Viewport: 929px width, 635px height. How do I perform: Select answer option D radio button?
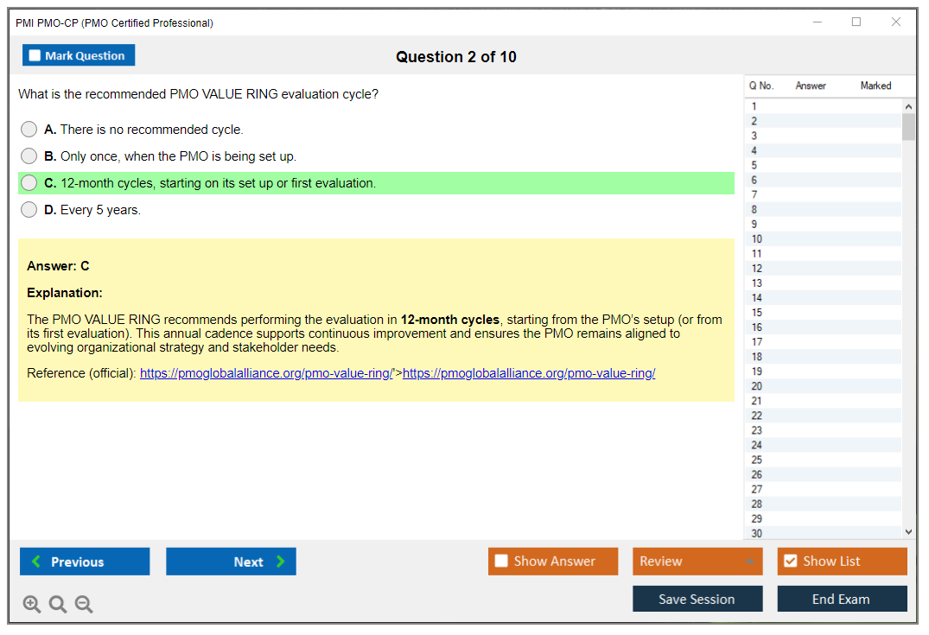coord(29,209)
